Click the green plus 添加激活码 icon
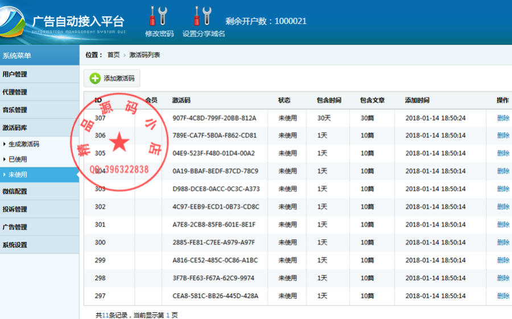Viewport: 512px width, 319px height. [x=95, y=79]
